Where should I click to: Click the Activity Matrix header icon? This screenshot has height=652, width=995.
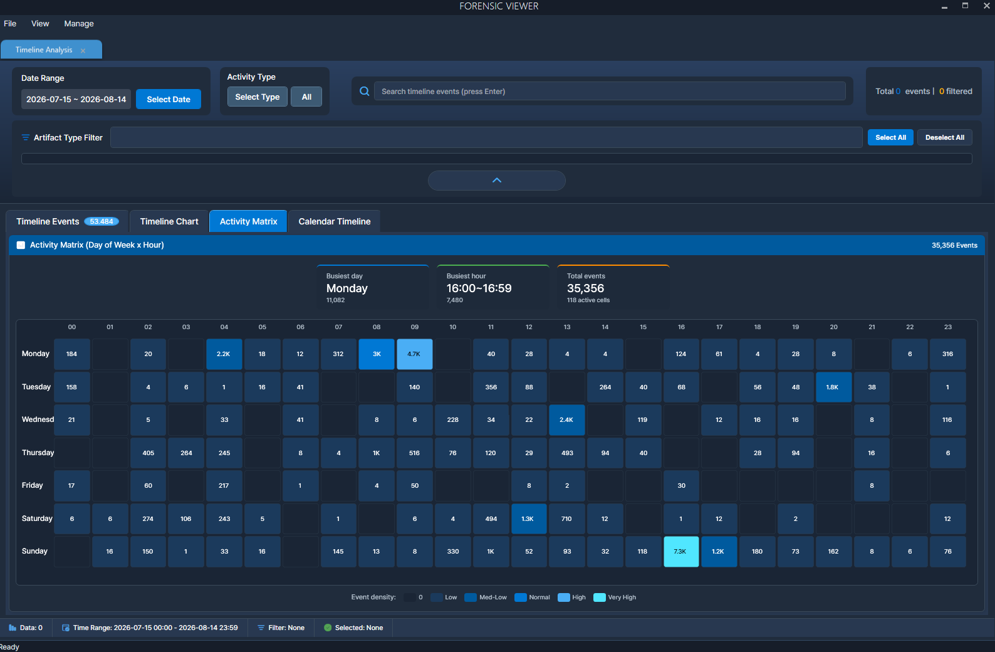[x=21, y=245]
